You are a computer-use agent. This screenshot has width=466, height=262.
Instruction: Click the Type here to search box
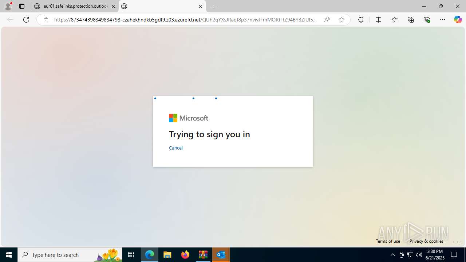click(70, 255)
